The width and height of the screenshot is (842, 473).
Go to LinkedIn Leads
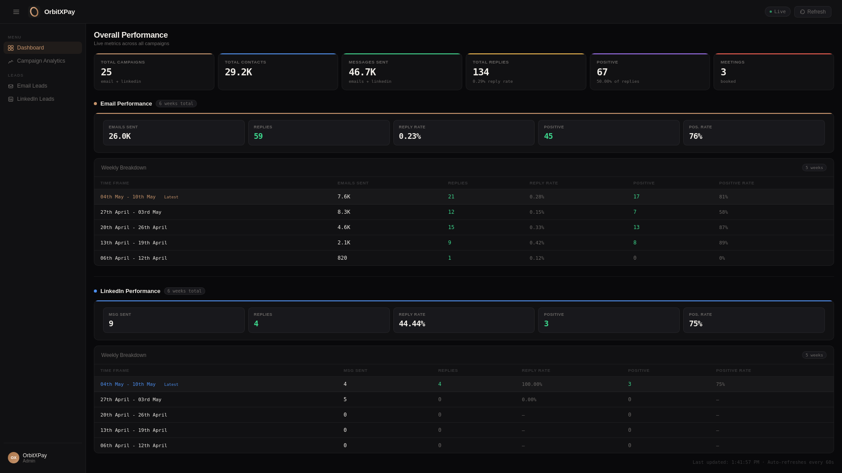click(x=43, y=99)
